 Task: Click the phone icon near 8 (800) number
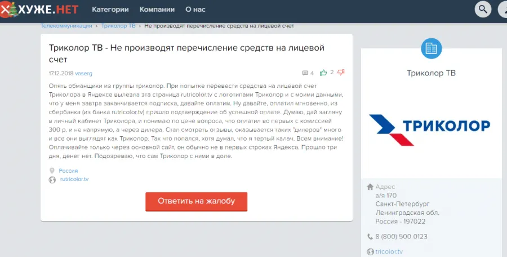point(370,237)
